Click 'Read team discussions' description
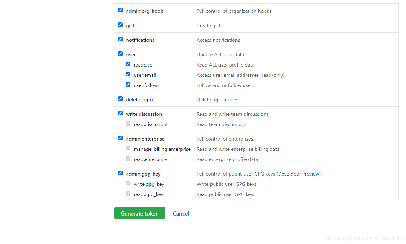Image resolution: width=406 pixels, height=244 pixels. coord(222,124)
